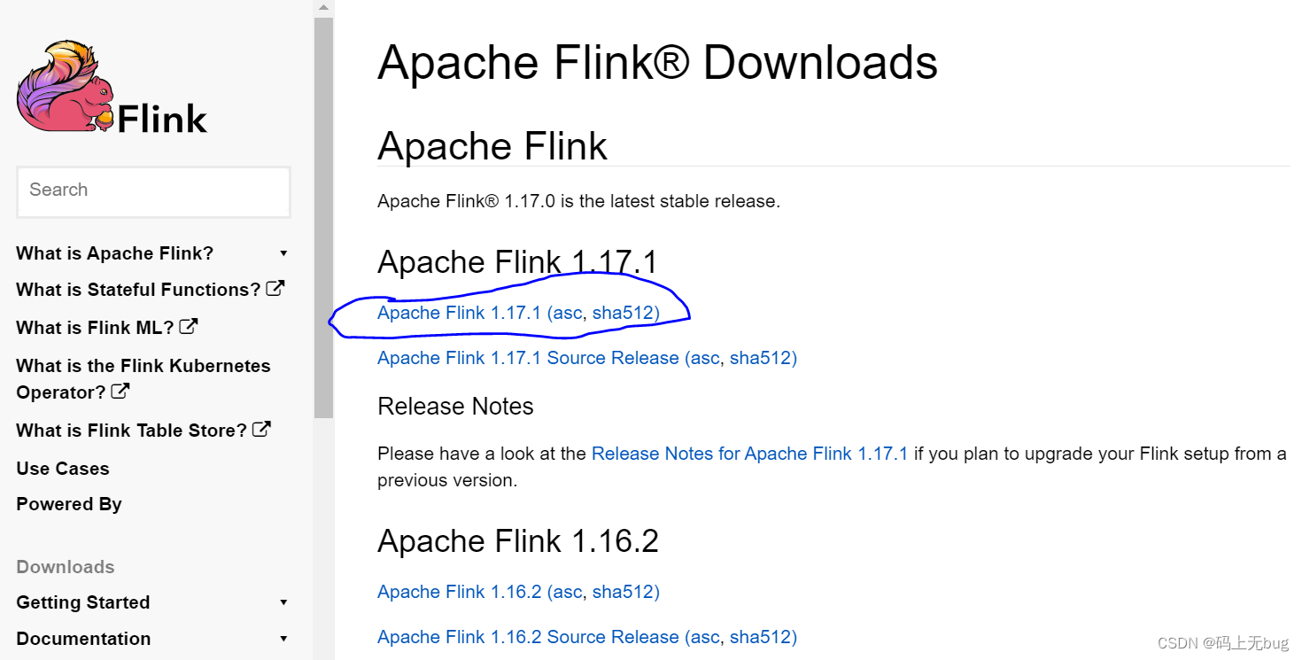Screen dimensions: 1302x660
Task: Open the Powered By page
Action: coord(68,503)
